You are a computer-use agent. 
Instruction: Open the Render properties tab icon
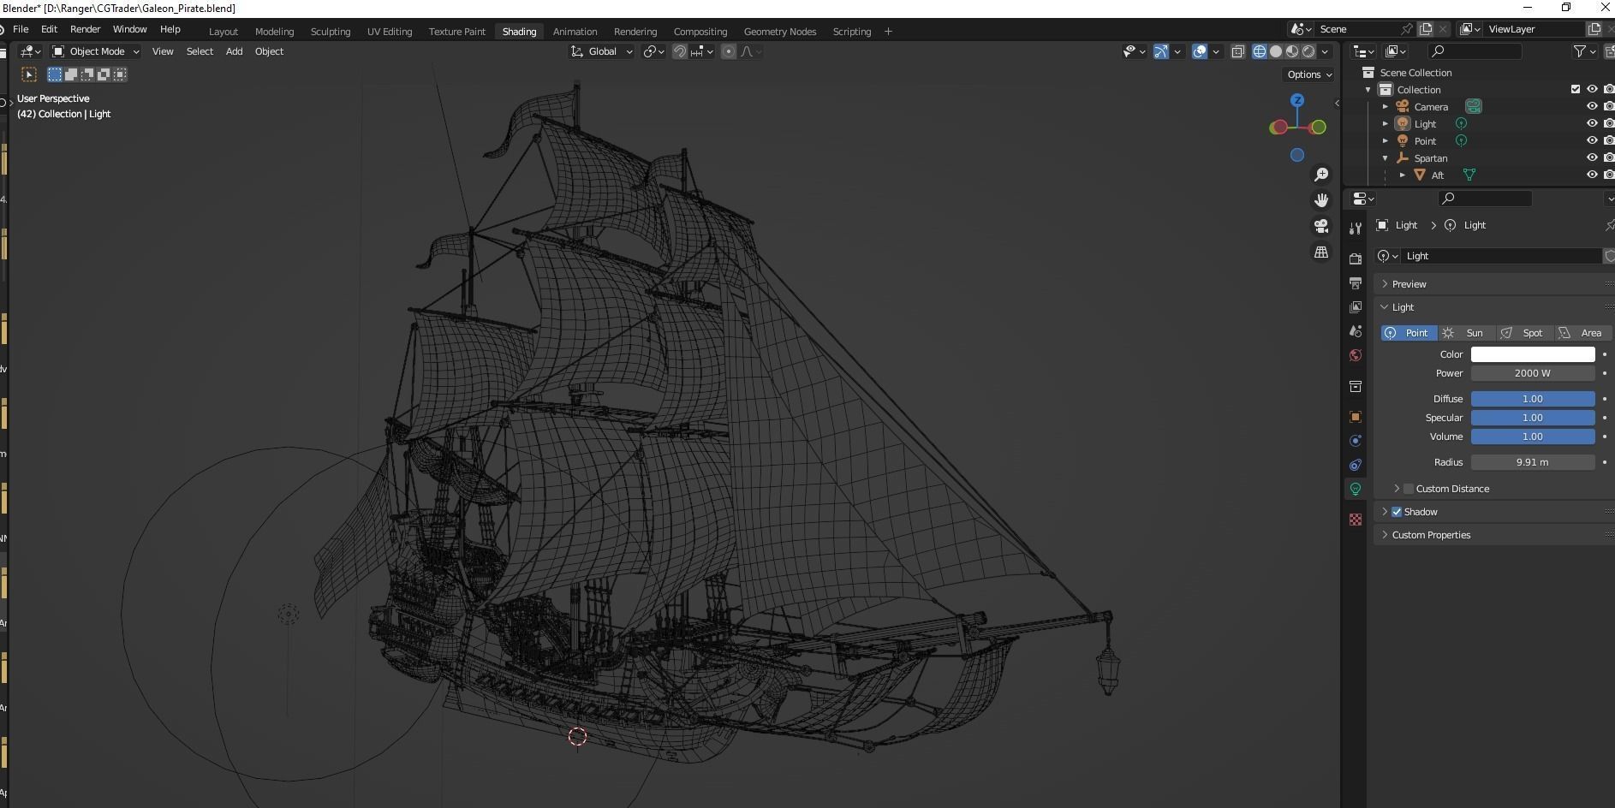tap(1355, 258)
